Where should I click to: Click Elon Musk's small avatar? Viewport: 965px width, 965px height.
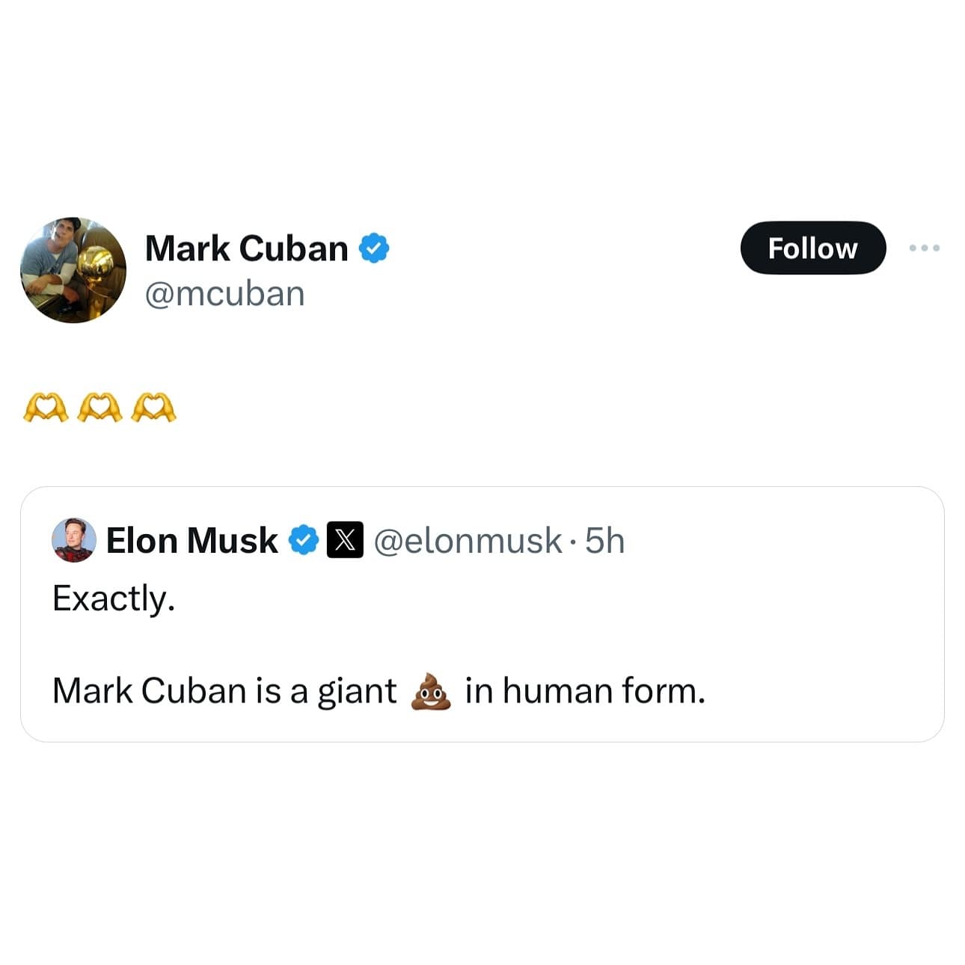(x=73, y=539)
